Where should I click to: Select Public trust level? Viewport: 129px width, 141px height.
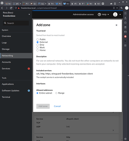point(38,39)
